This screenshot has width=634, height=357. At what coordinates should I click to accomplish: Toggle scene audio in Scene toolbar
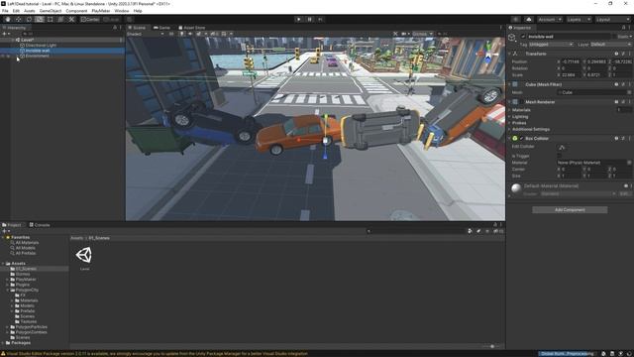pyautogui.click(x=189, y=34)
